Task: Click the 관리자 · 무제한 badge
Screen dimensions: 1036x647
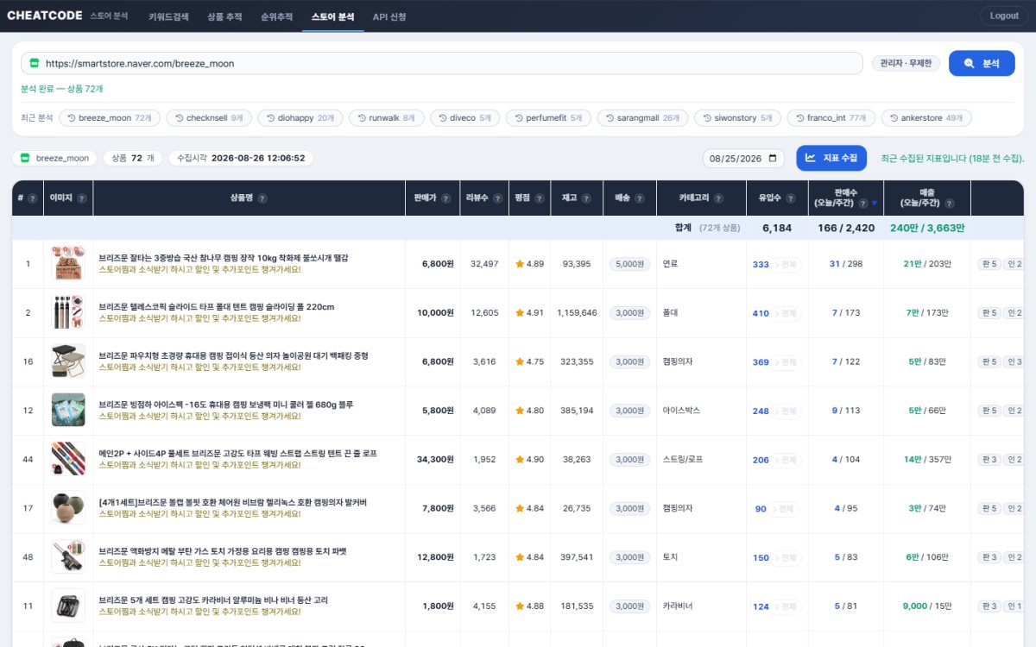Action: pos(906,63)
